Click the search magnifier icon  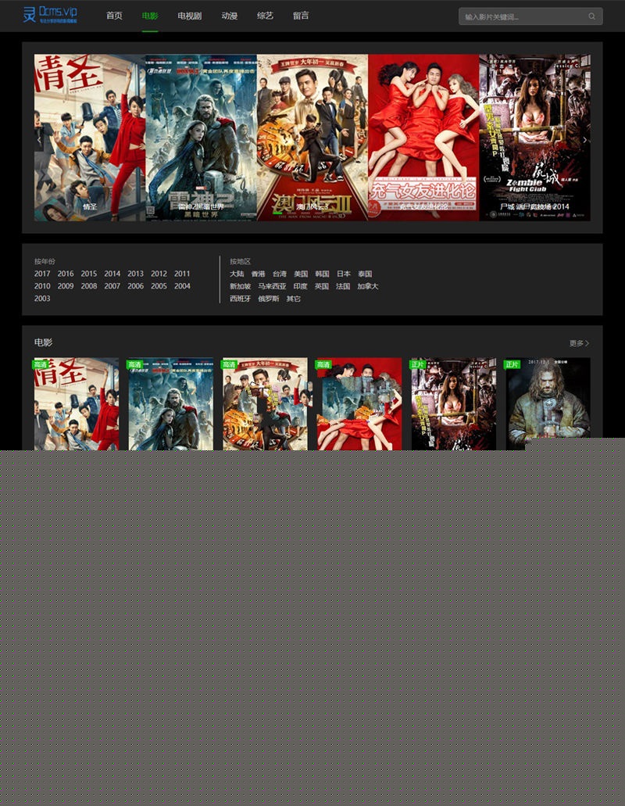(591, 16)
